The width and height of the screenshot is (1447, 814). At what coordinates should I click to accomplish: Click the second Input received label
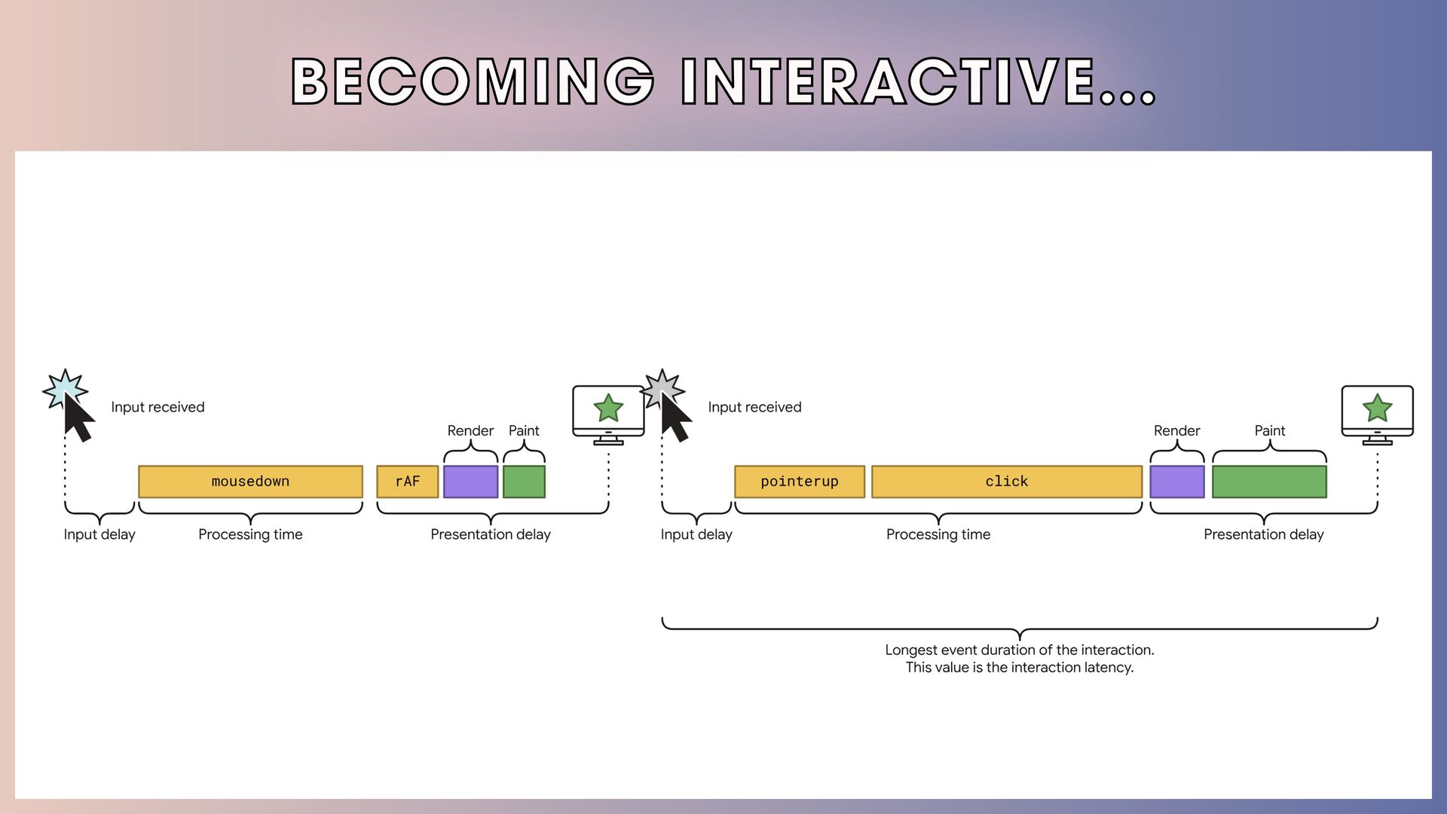754,407
